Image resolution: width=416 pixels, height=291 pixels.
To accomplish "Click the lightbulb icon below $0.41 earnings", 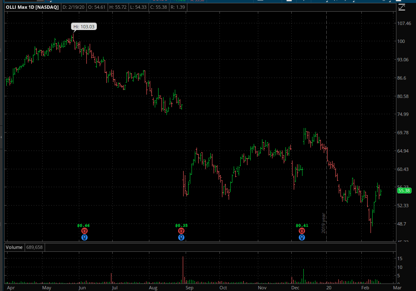I will pos(302,238).
